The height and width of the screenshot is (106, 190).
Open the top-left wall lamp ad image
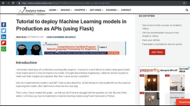pos(152,83)
